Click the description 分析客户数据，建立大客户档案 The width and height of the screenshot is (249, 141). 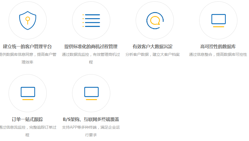coord(153,54)
